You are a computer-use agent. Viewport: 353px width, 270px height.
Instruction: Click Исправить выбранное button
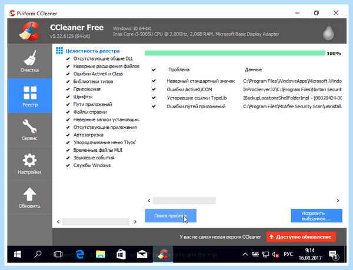click(x=317, y=215)
